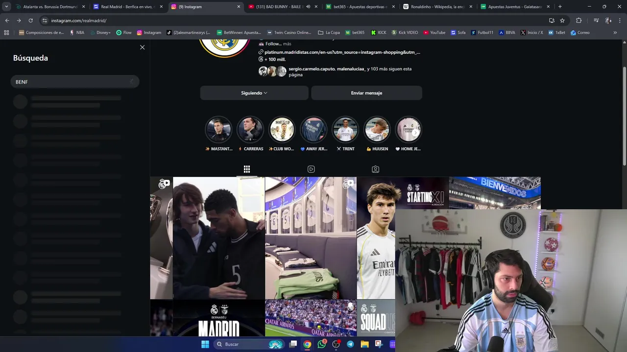Close the (9) Instagram tab

tap(239, 7)
